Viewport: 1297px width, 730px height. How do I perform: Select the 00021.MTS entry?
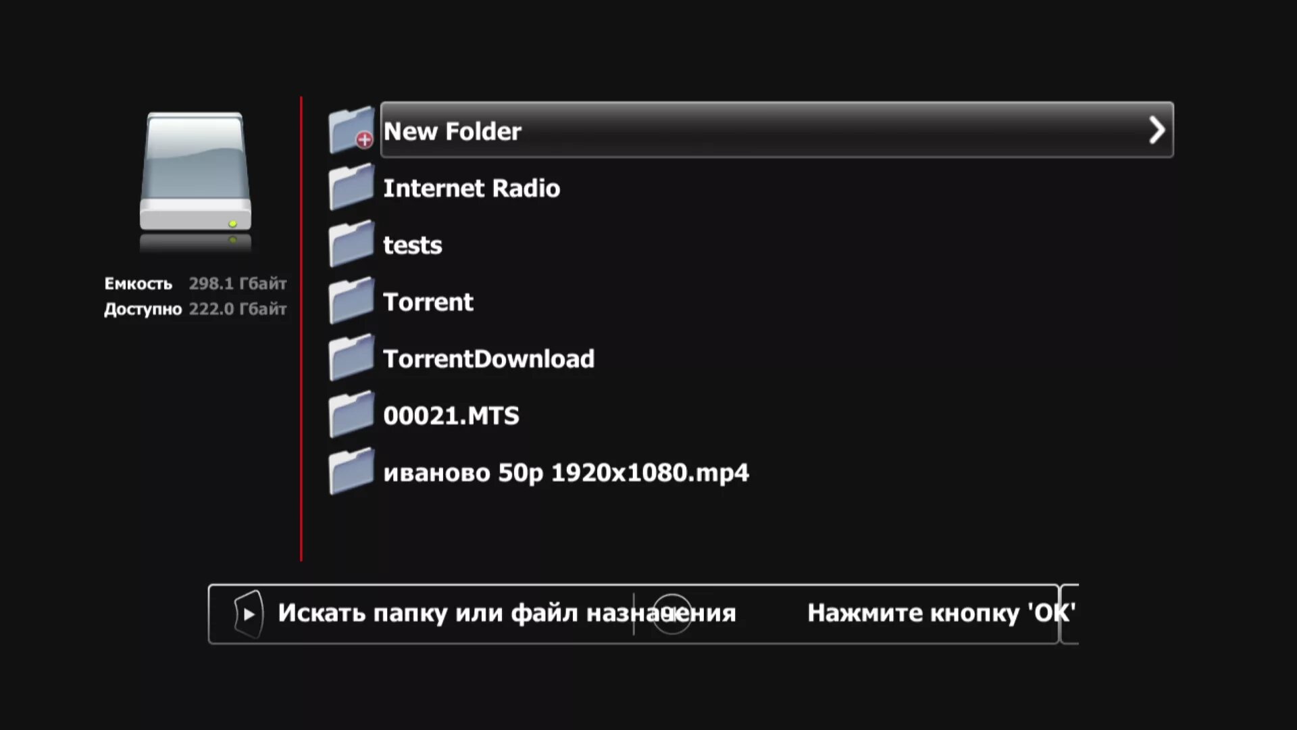coord(451,415)
